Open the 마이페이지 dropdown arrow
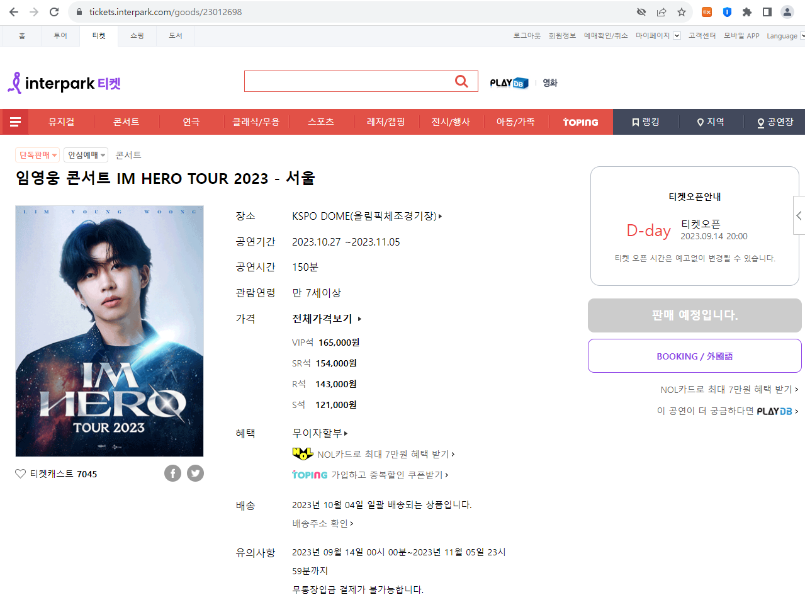This screenshot has height=607, width=805. coord(677,36)
